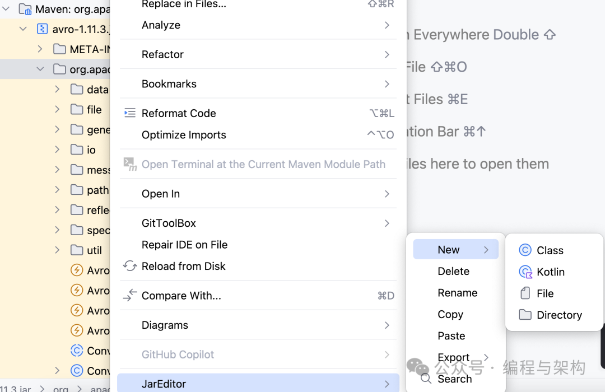Screen dimensions: 605x392
Task: Click the Compare With arrows icon
Action: pyautogui.click(x=130, y=296)
